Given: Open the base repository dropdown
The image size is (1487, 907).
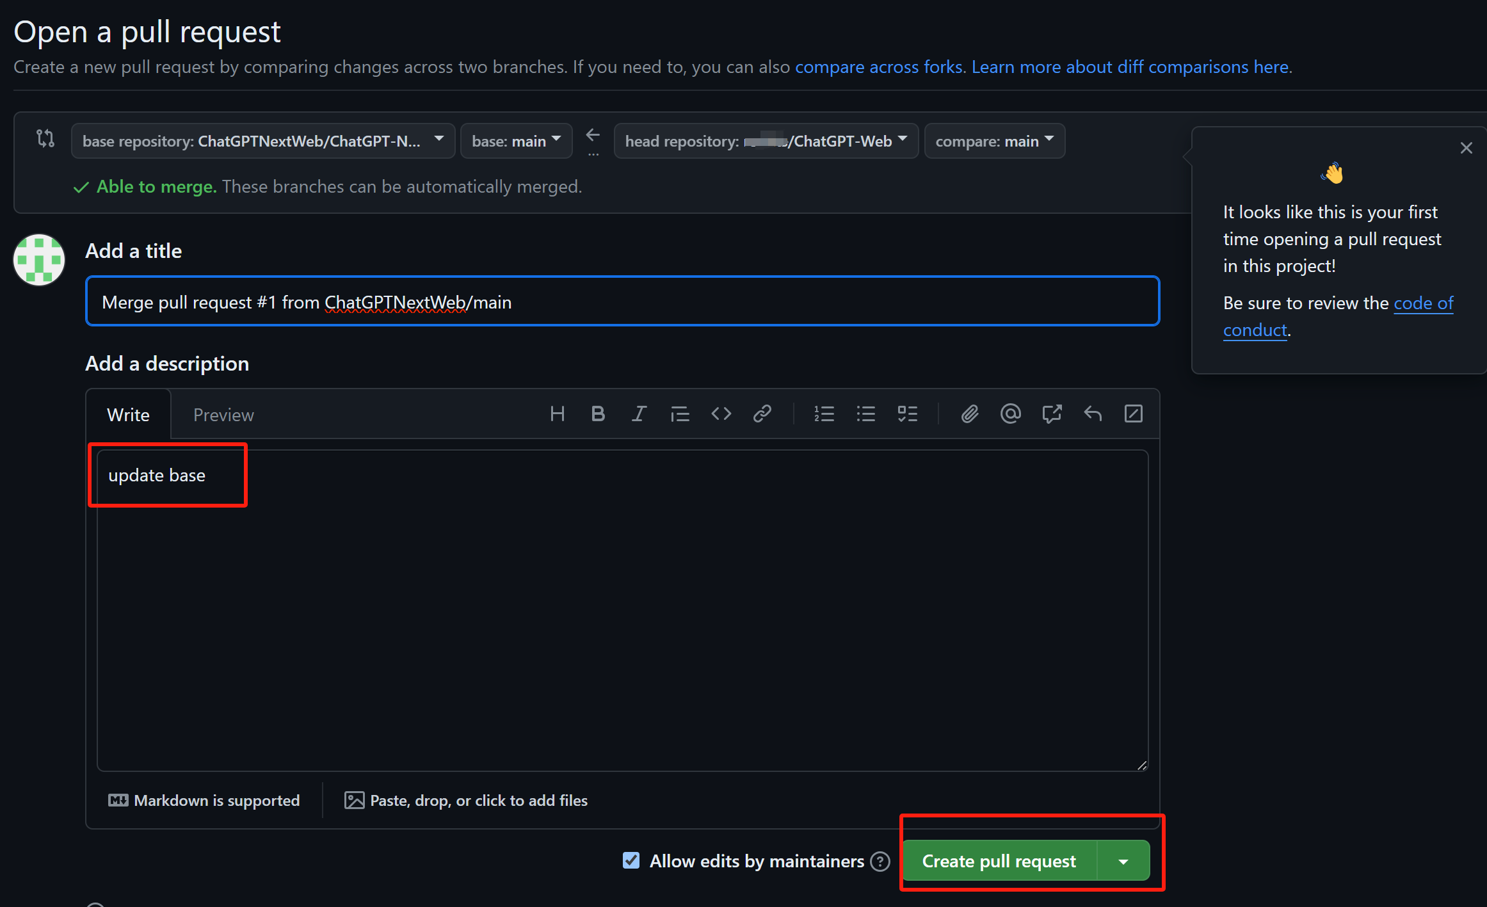Looking at the screenshot, I should [263, 141].
